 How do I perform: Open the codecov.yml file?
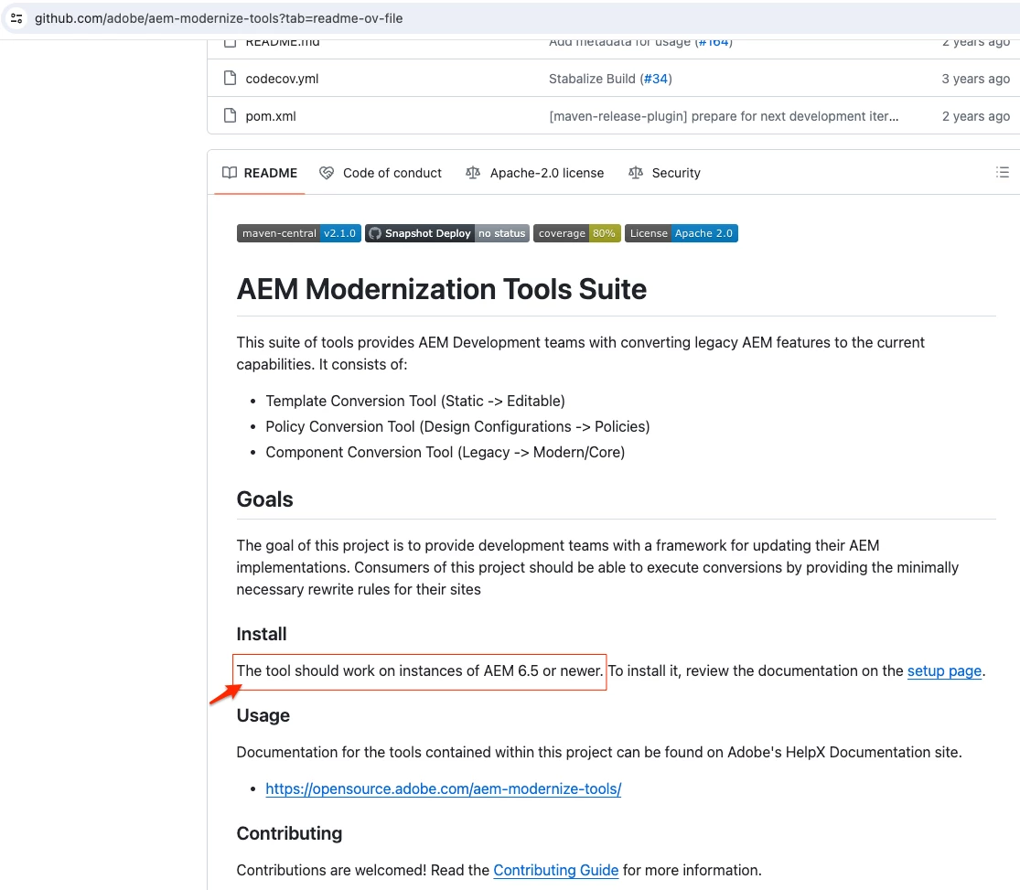pyautogui.click(x=282, y=79)
